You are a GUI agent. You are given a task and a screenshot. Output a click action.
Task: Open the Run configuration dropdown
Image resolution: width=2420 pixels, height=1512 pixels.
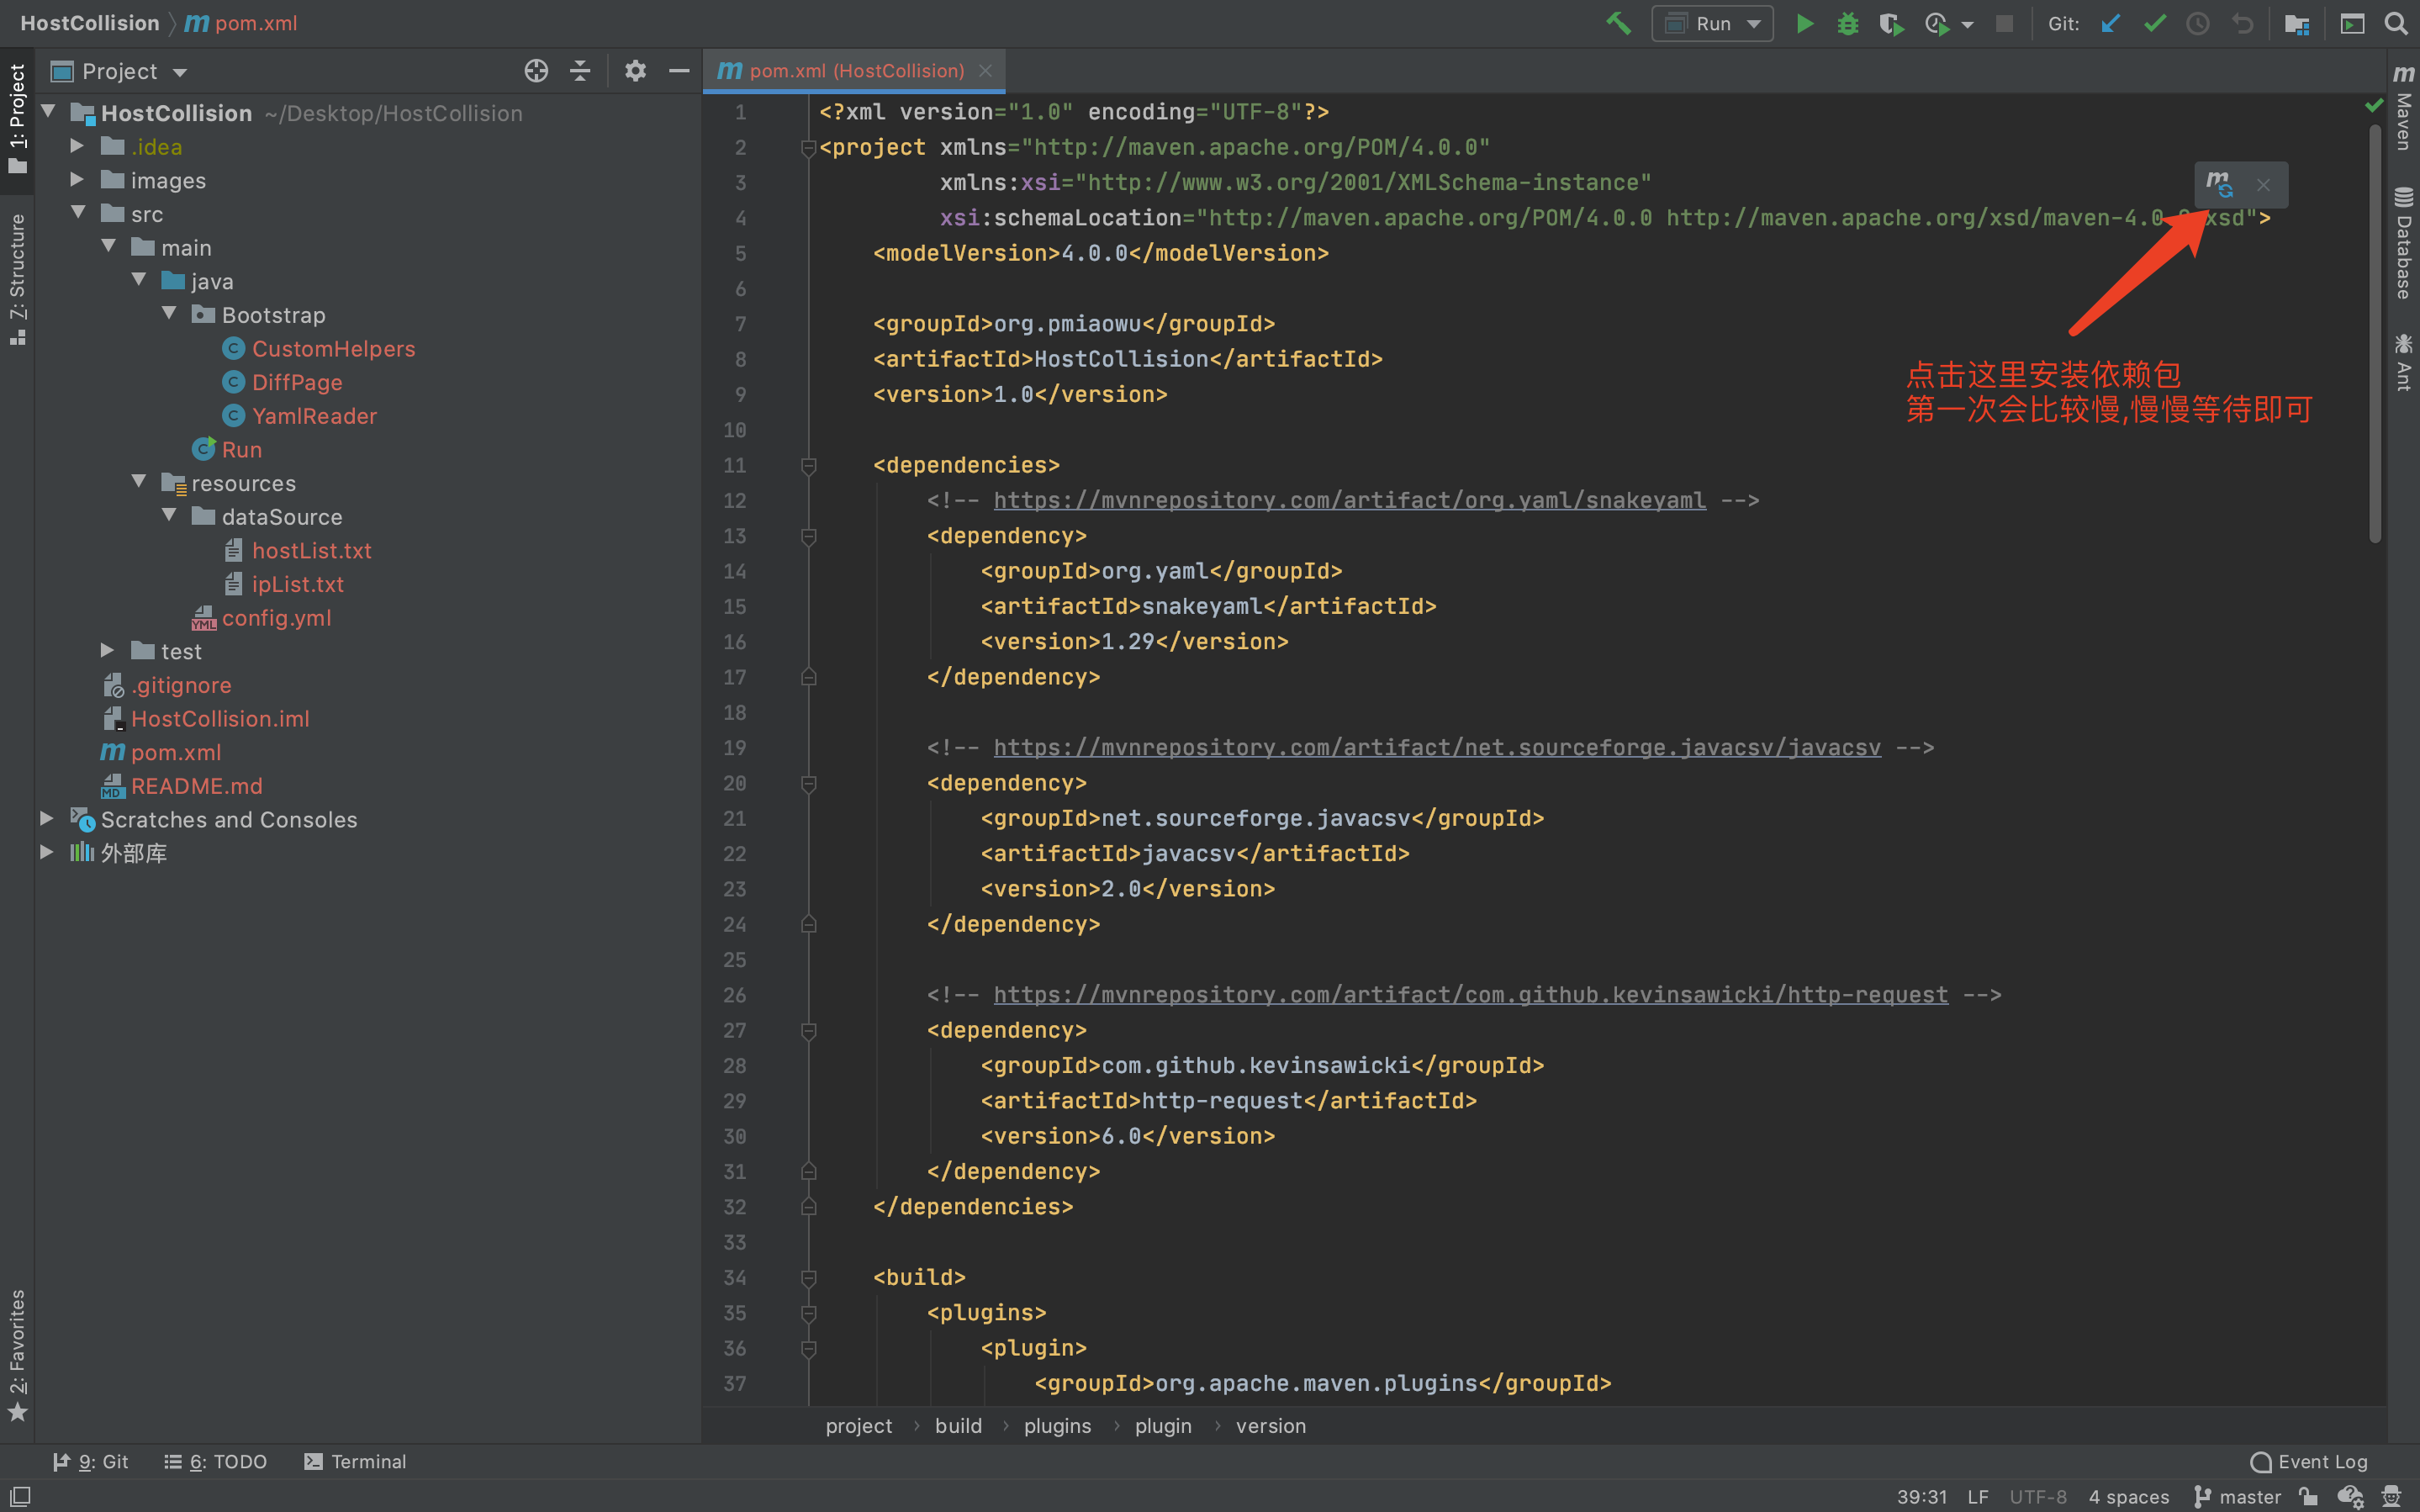(1712, 23)
